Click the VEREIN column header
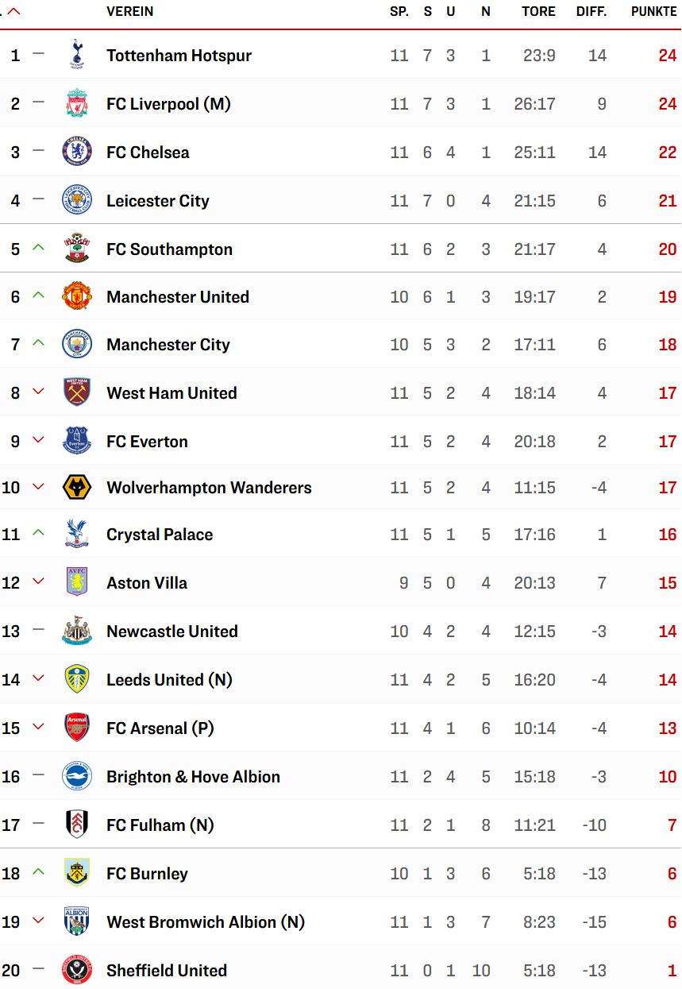Viewport: 682px width, 989px height. click(130, 11)
